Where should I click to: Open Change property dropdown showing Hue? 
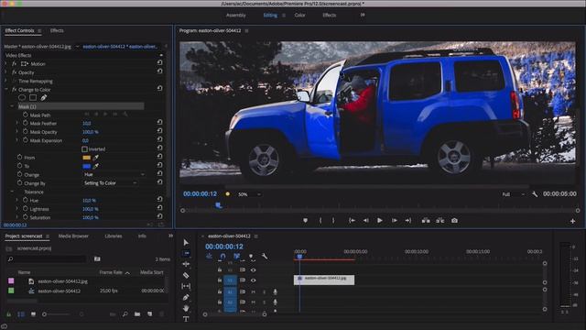pyautogui.click(x=114, y=175)
